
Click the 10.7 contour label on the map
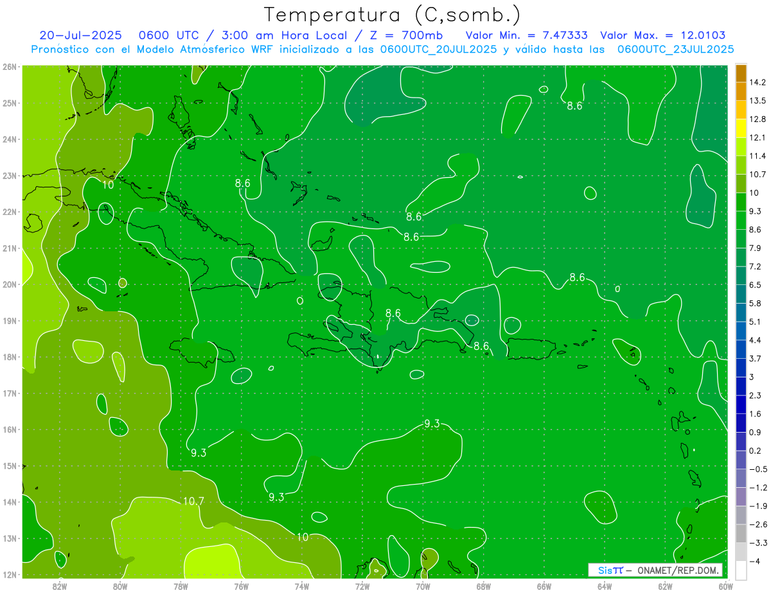point(193,501)
